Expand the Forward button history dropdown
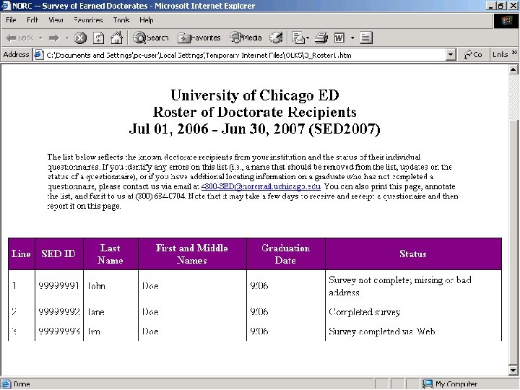Viewport: 520px width, 390px height. (67, 38)
